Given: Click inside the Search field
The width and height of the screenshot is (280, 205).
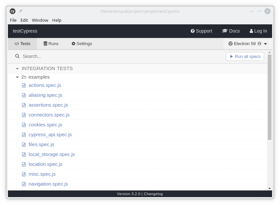Looking at the screenshot, I should (66, 56).
